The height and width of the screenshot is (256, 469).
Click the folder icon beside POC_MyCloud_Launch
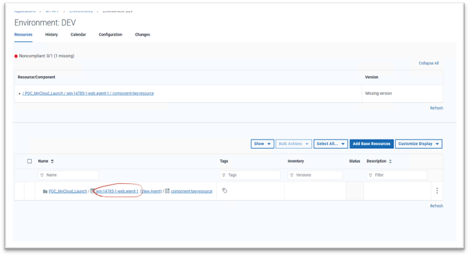tap(45, 191)
